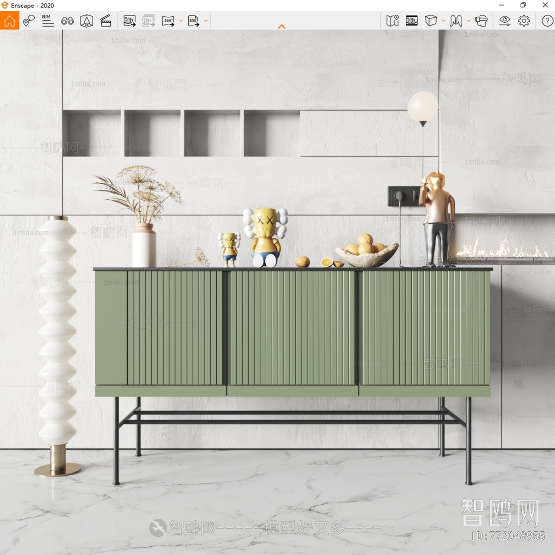
Task: Collapse the toolbar with the orange chevron
Action: coord(282,27)
